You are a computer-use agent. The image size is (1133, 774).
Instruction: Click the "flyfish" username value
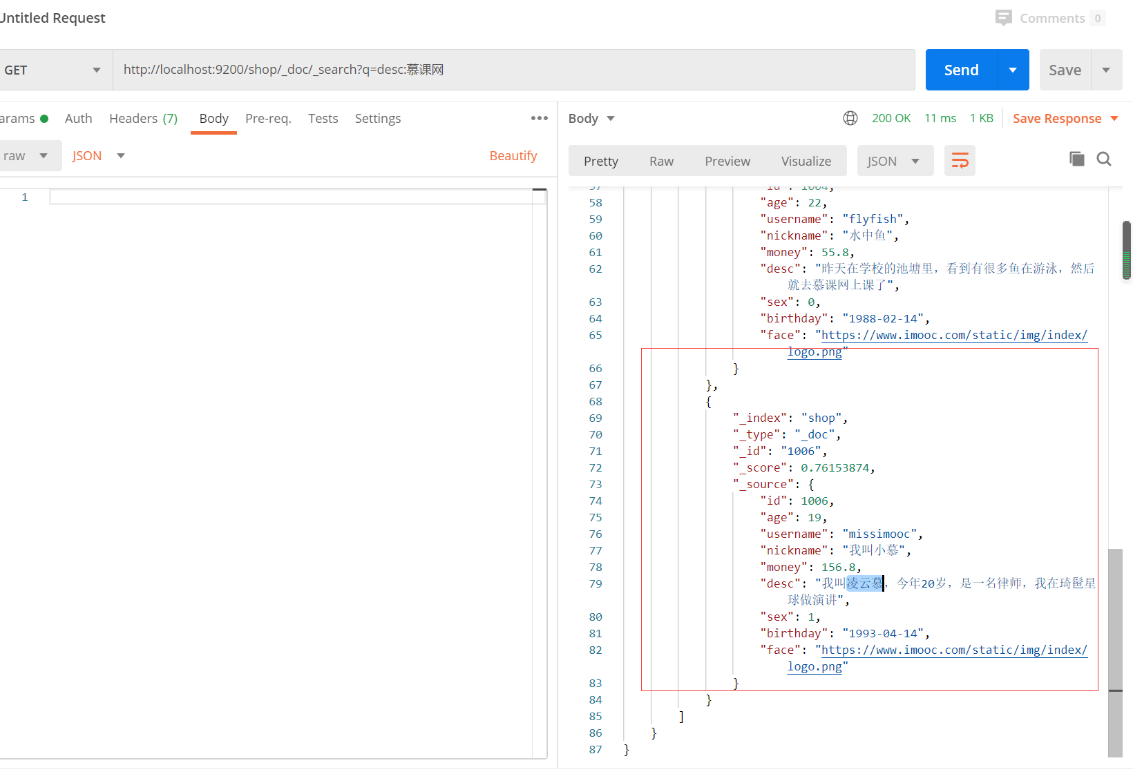coord(873,219)
